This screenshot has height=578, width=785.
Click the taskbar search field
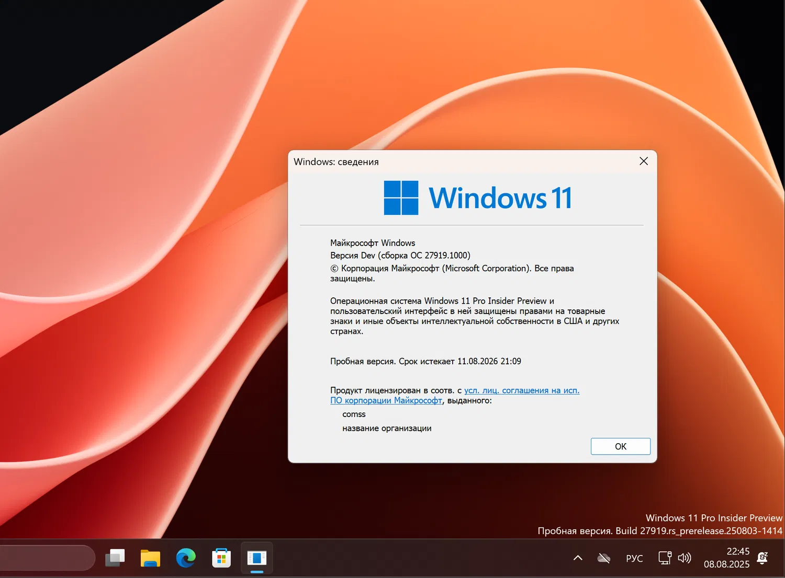(47, 558)
